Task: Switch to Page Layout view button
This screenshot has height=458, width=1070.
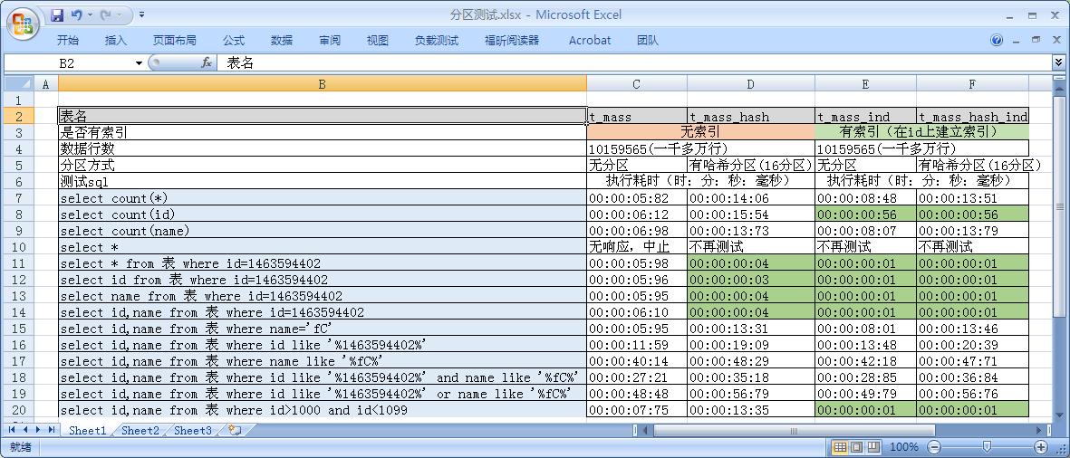Action: (x=855, y=447)
